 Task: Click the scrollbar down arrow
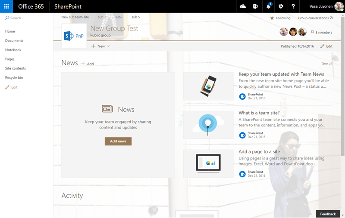pos(343,215)
